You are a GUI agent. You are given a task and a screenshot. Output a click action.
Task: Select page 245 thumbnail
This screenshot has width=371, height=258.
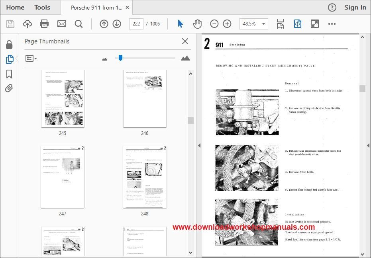click(63, 99)
